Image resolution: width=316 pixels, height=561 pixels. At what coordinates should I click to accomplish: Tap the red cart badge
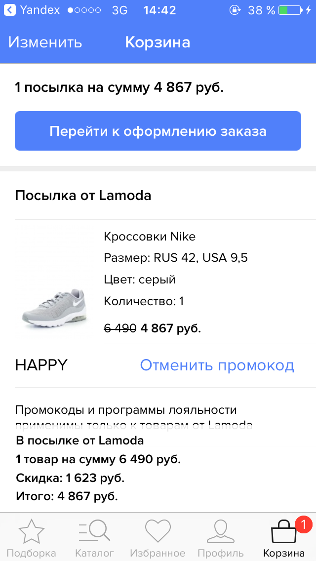[x=304, y=523]
